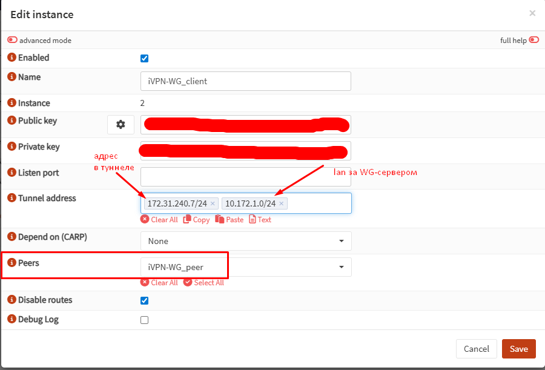This screenshot has height=370, width=545.
Task: Open the Depend on (CARP) dropdown
Action: (245, 241)
